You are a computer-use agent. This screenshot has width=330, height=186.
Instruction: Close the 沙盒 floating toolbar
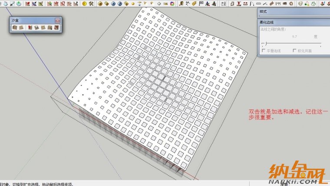[57, 20]
